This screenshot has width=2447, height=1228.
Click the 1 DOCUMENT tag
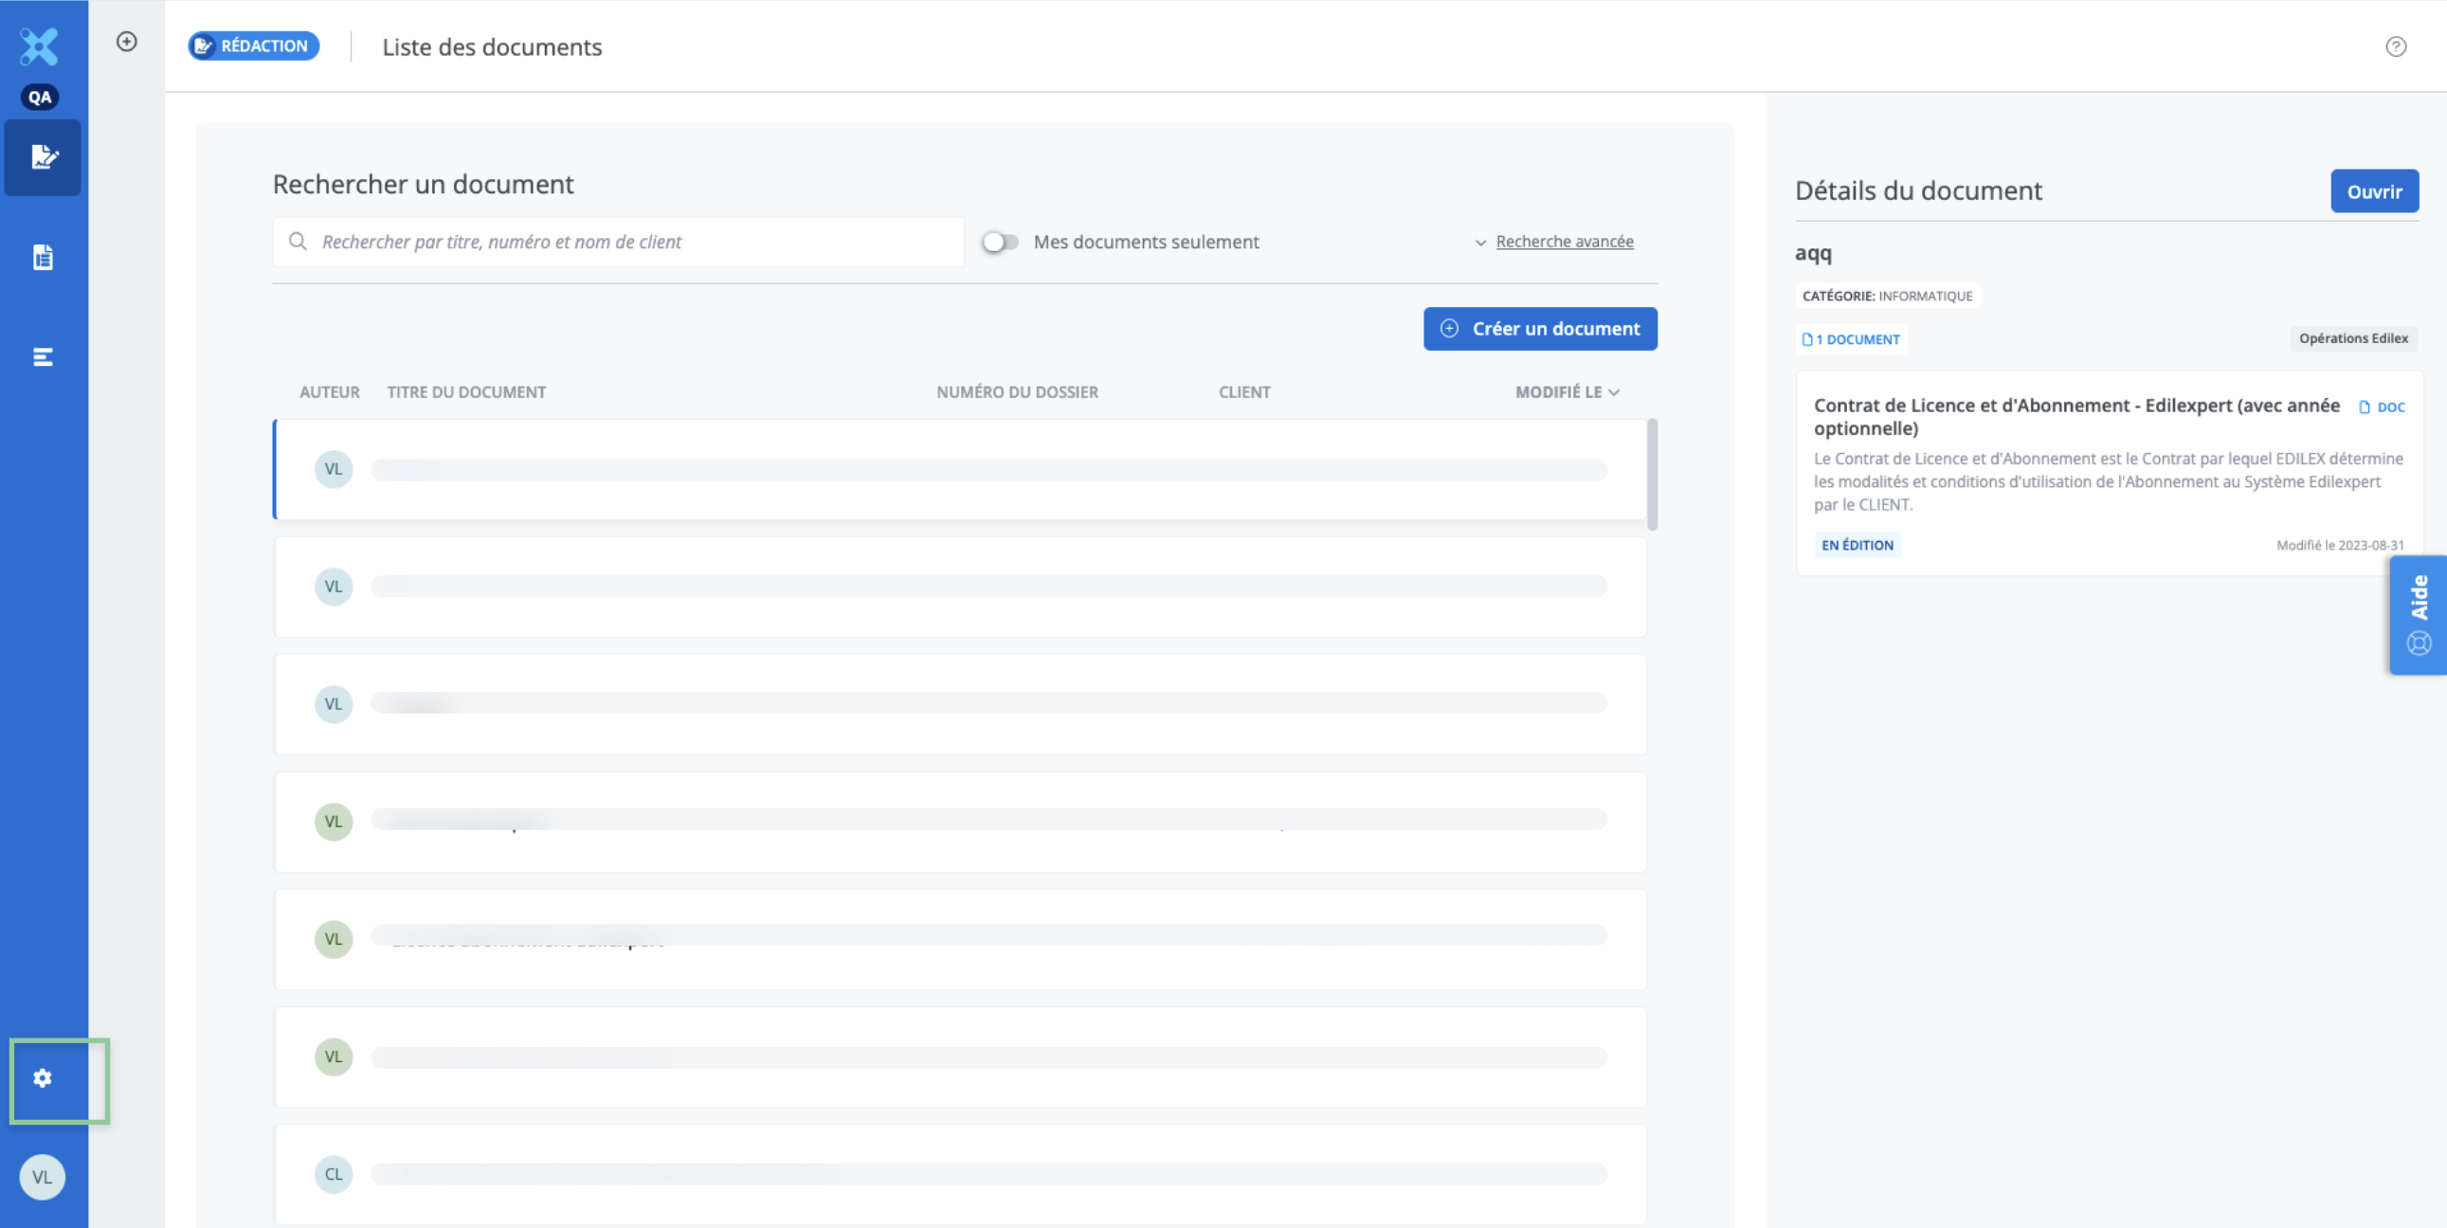[1851, 339]
